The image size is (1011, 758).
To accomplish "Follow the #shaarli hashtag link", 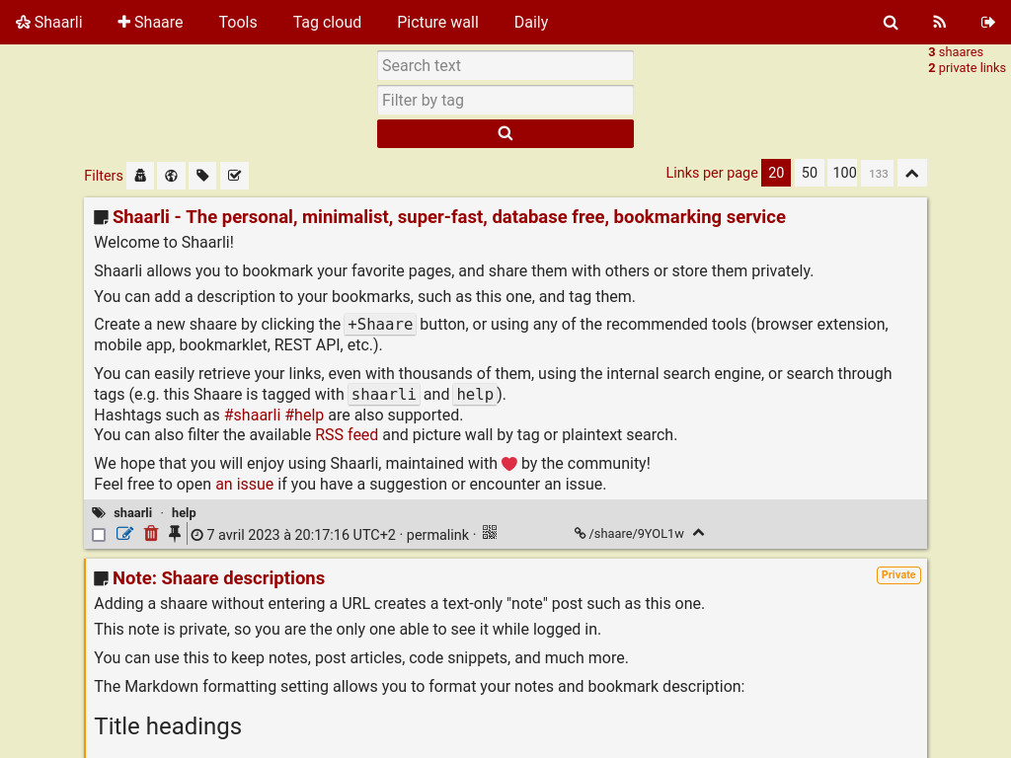I will [x=252, y=416].
